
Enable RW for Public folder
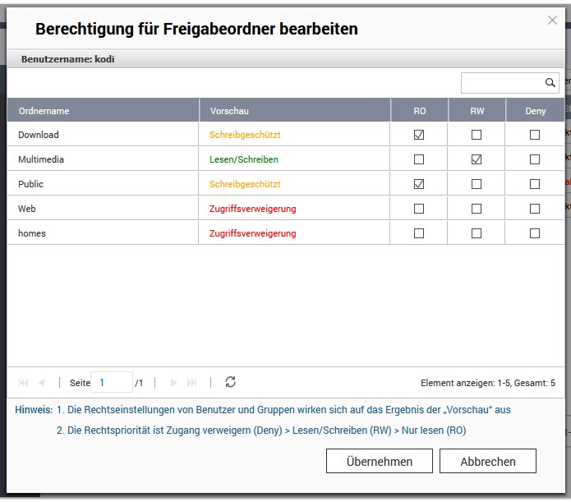click(477, 184)
